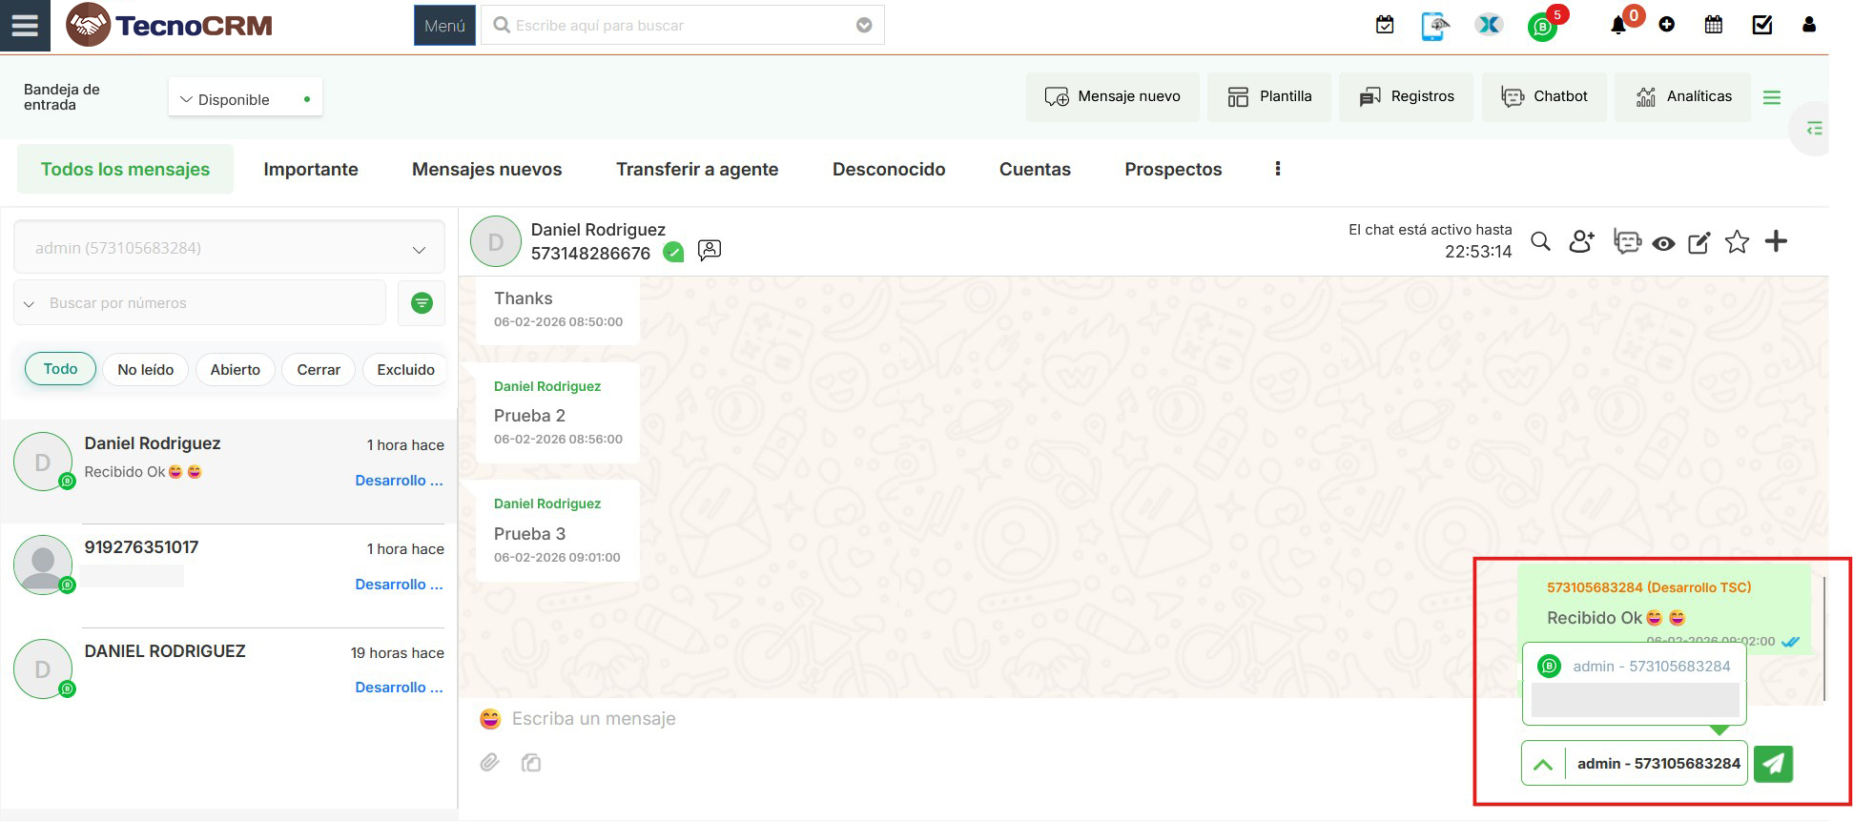
Task: Switch to the Importante tab
Action: (311, 170)
